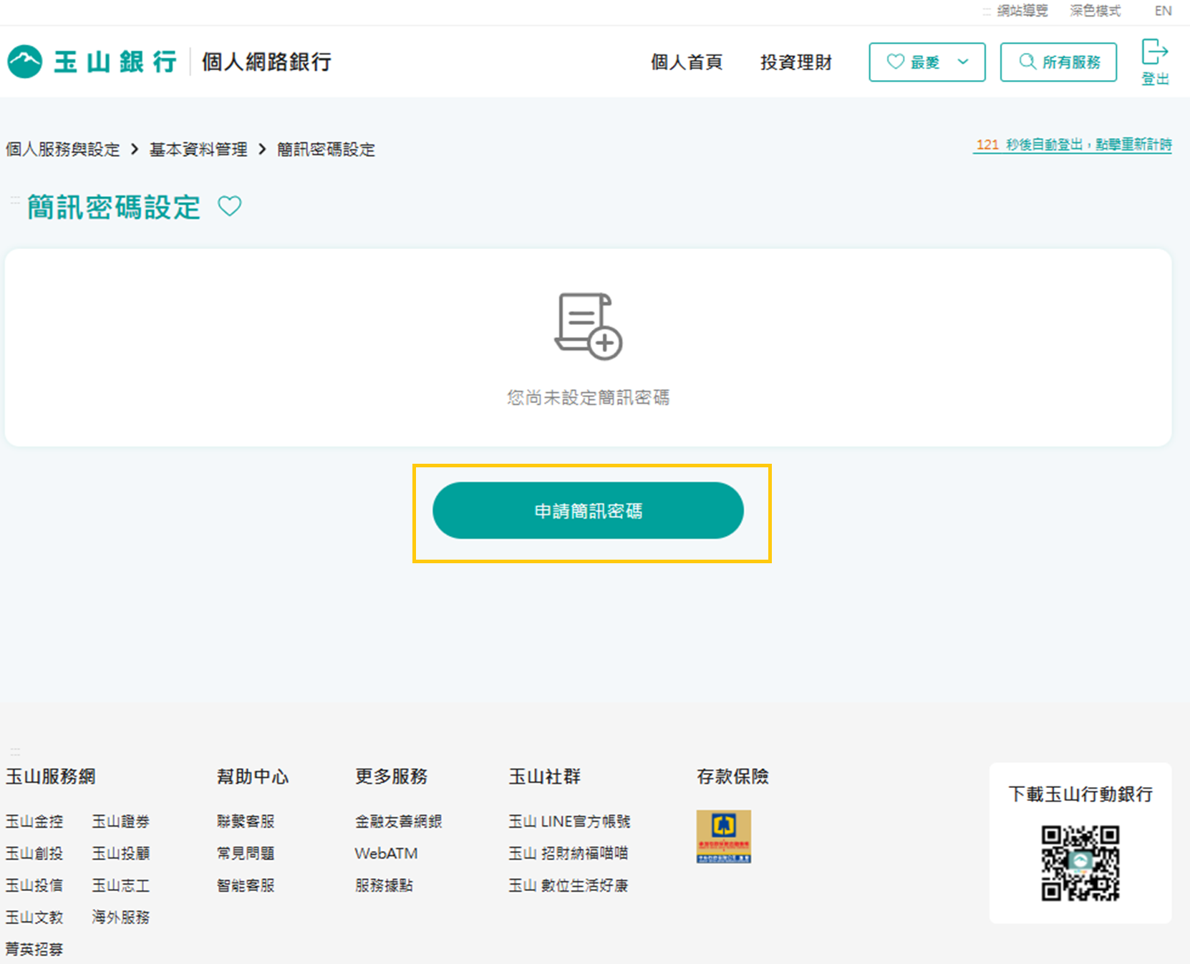Open 網站導覽 site map link
1190x964 pixels.
pyautogui.click(x=1022, y=11)
